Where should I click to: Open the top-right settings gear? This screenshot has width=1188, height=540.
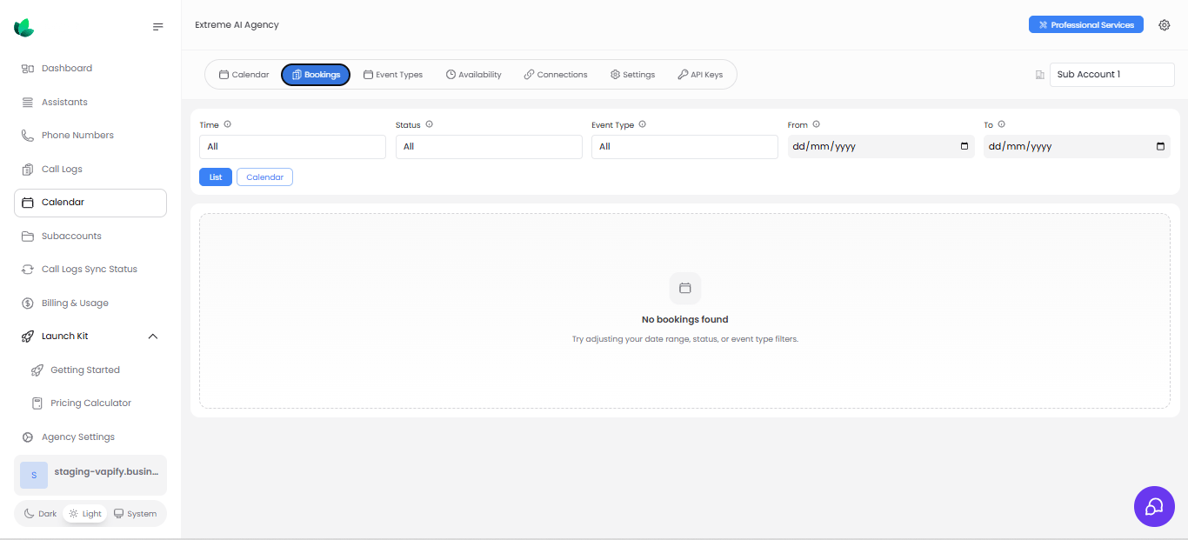[1165, 25]
